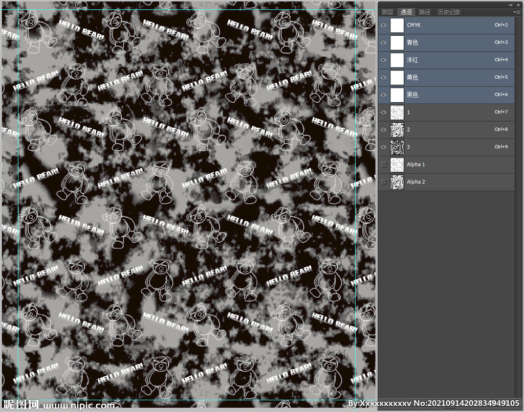
Task: Click the Alpha 2 thumbnail
Action: coord(397,182)
